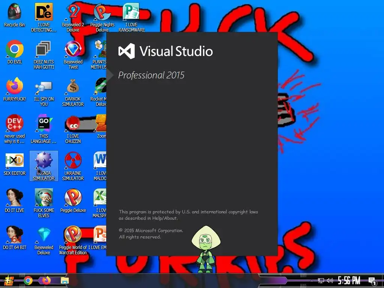
Task: Open the Recycle Bin desktop icon
Action: [15, 15]
